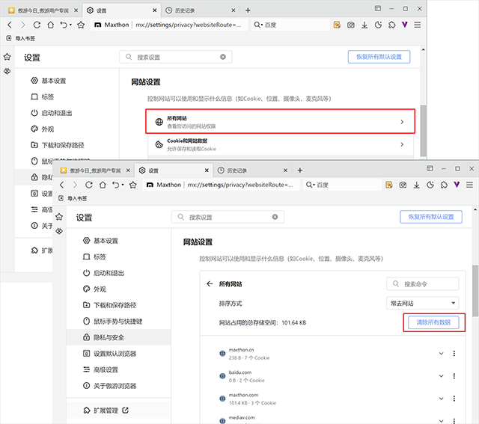The width and height of the screenshot is (479, 424).
Task: Click 百度 search box in front window
Action: 343,185
